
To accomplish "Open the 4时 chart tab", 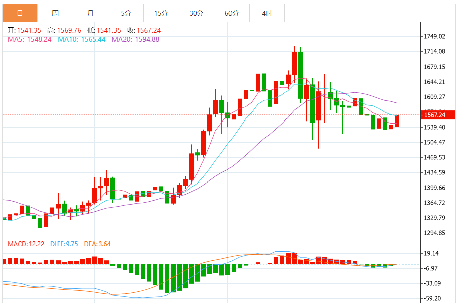I will click(267, 13).
